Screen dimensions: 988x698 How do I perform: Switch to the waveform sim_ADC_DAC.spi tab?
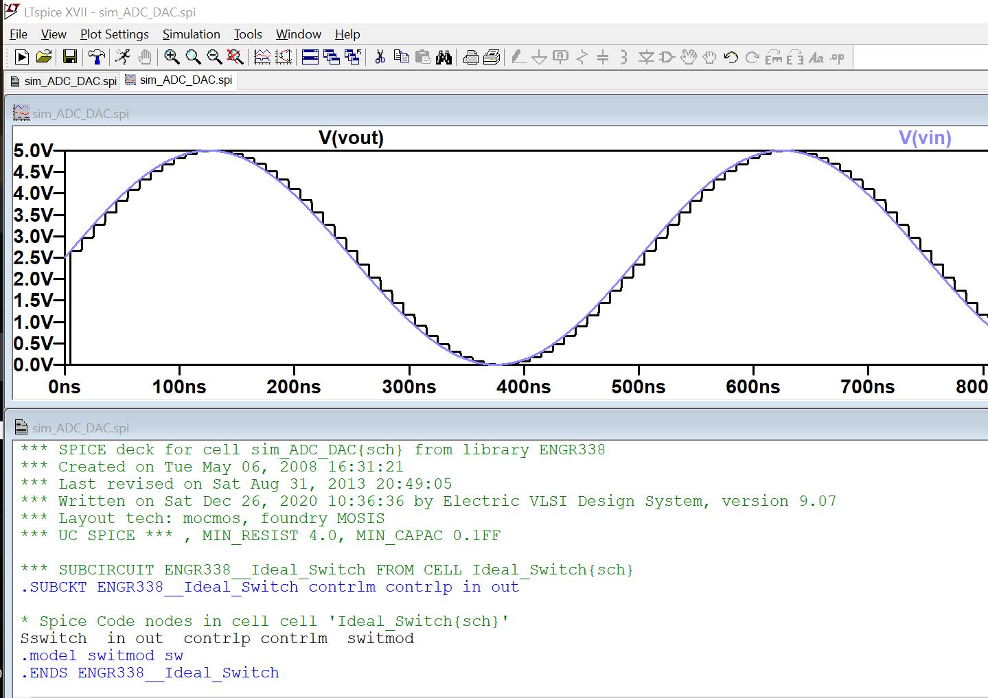[179, 80]
